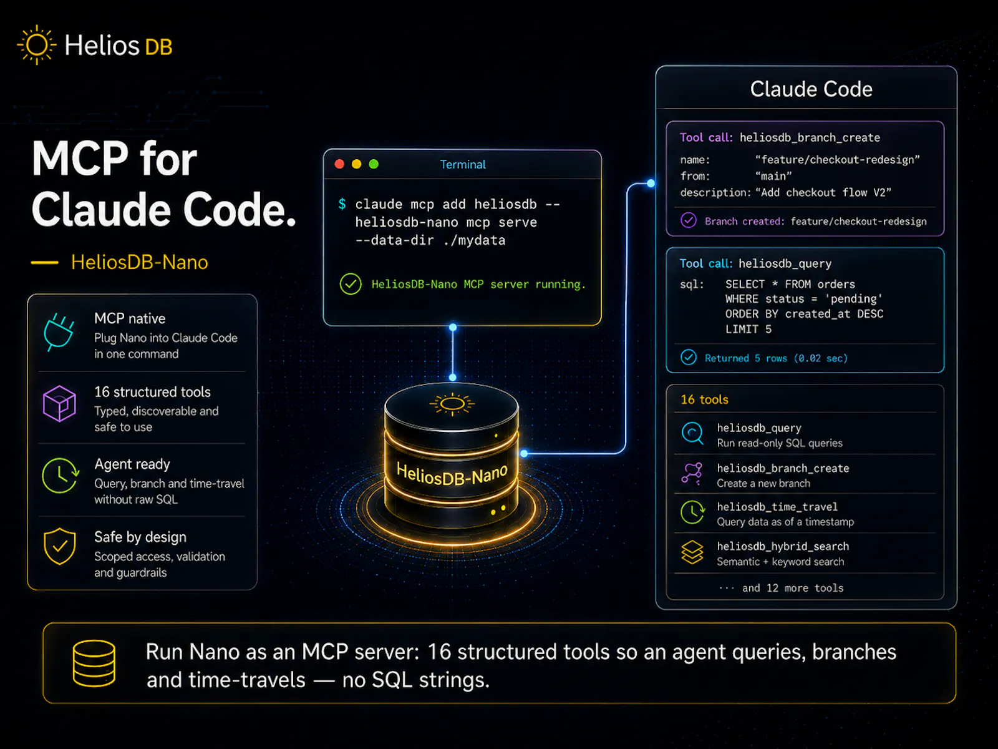Click the 'MCP native' feature title
The image size is (998, 749).
click(130, 318)
